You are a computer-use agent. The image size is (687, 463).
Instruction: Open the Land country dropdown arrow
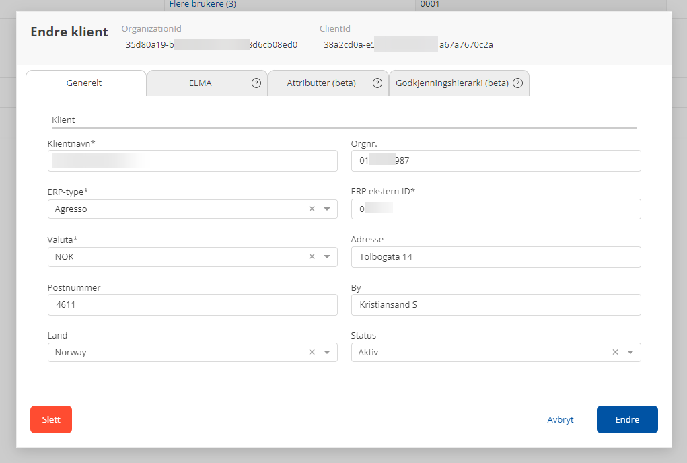click(327, 352)
